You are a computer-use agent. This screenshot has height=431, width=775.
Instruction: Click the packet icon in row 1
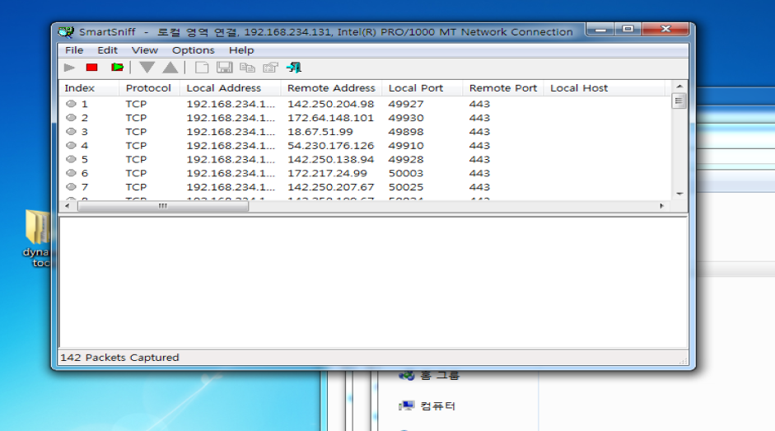(71, 104)
